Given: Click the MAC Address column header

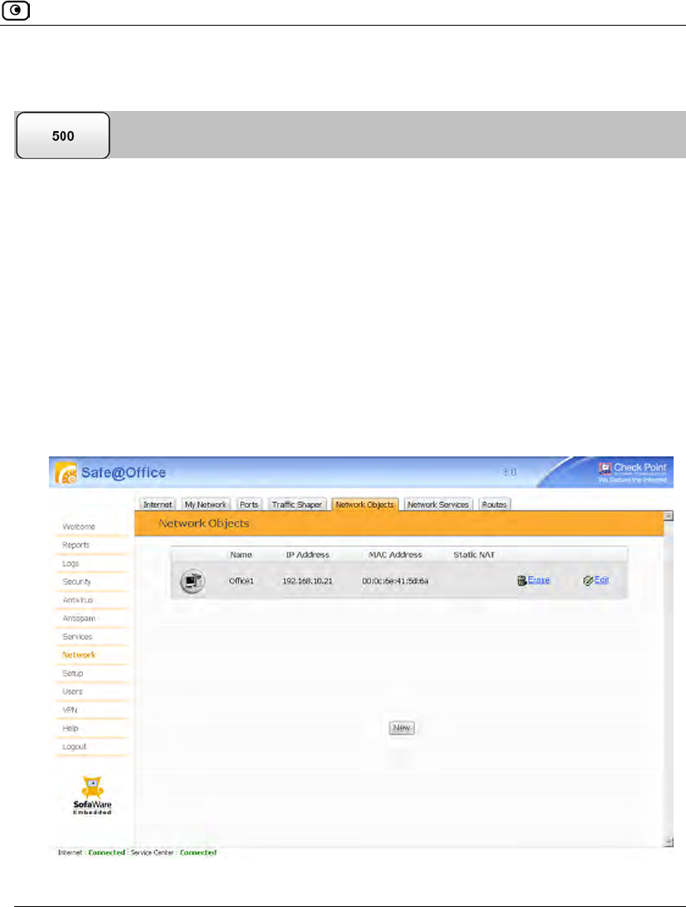Looking at the screenshot, I should [396, 554].
